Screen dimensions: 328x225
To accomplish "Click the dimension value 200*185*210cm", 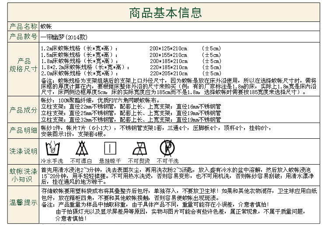I will click(169, 61).
